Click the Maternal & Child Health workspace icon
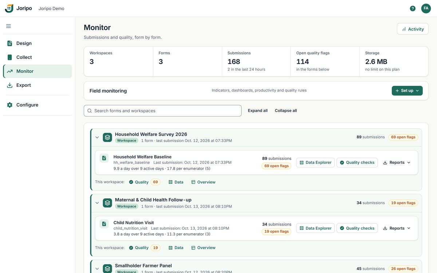This screenshot has width=437, height=273. pos(107,203)
